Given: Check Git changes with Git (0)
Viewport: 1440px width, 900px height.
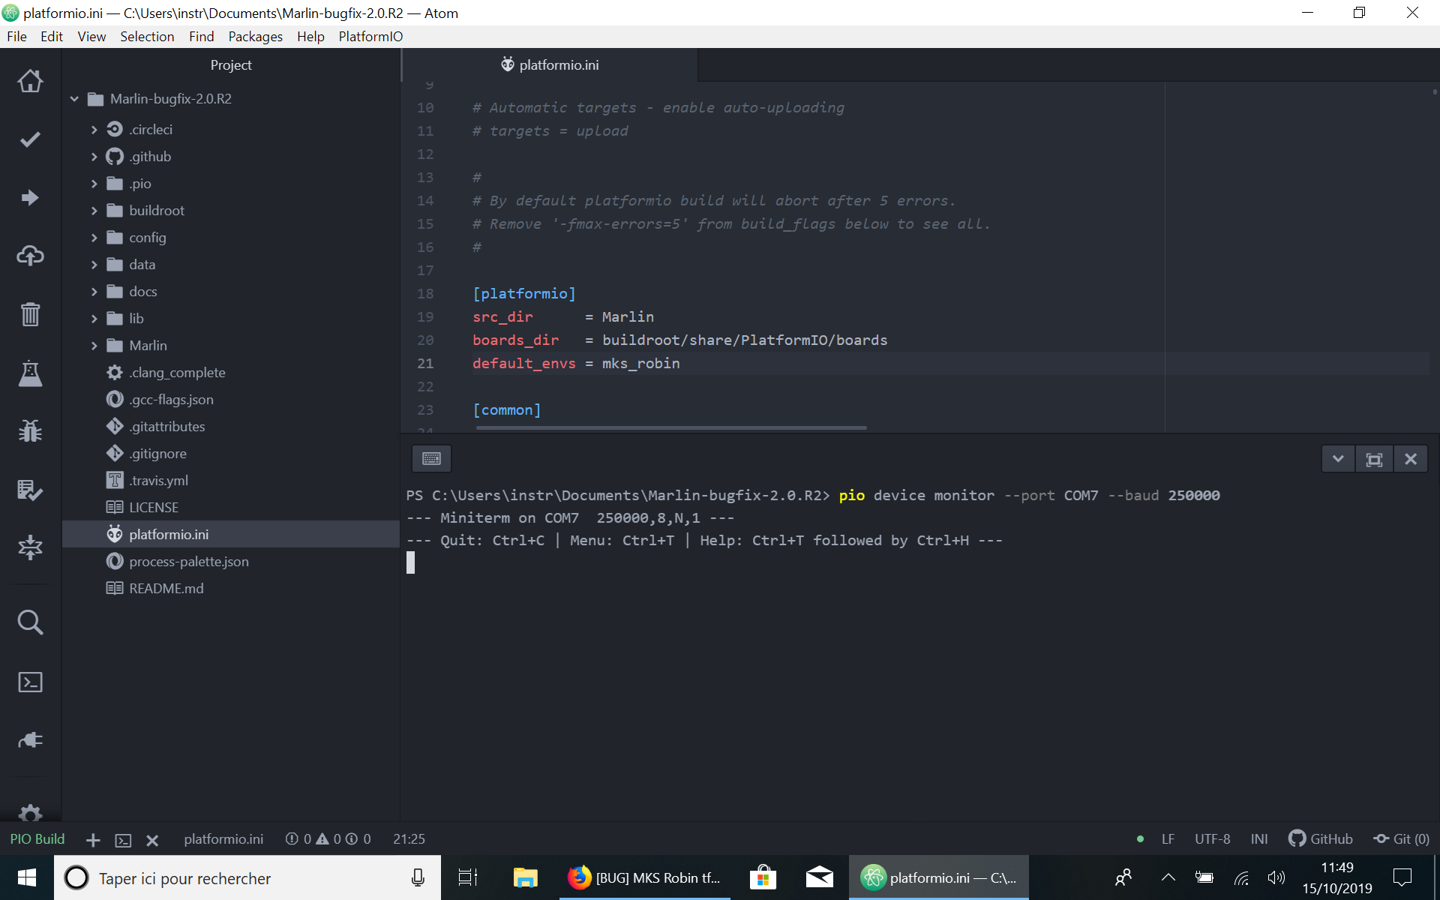Looking at the screenshot, I should click(x=1401, y=838).
